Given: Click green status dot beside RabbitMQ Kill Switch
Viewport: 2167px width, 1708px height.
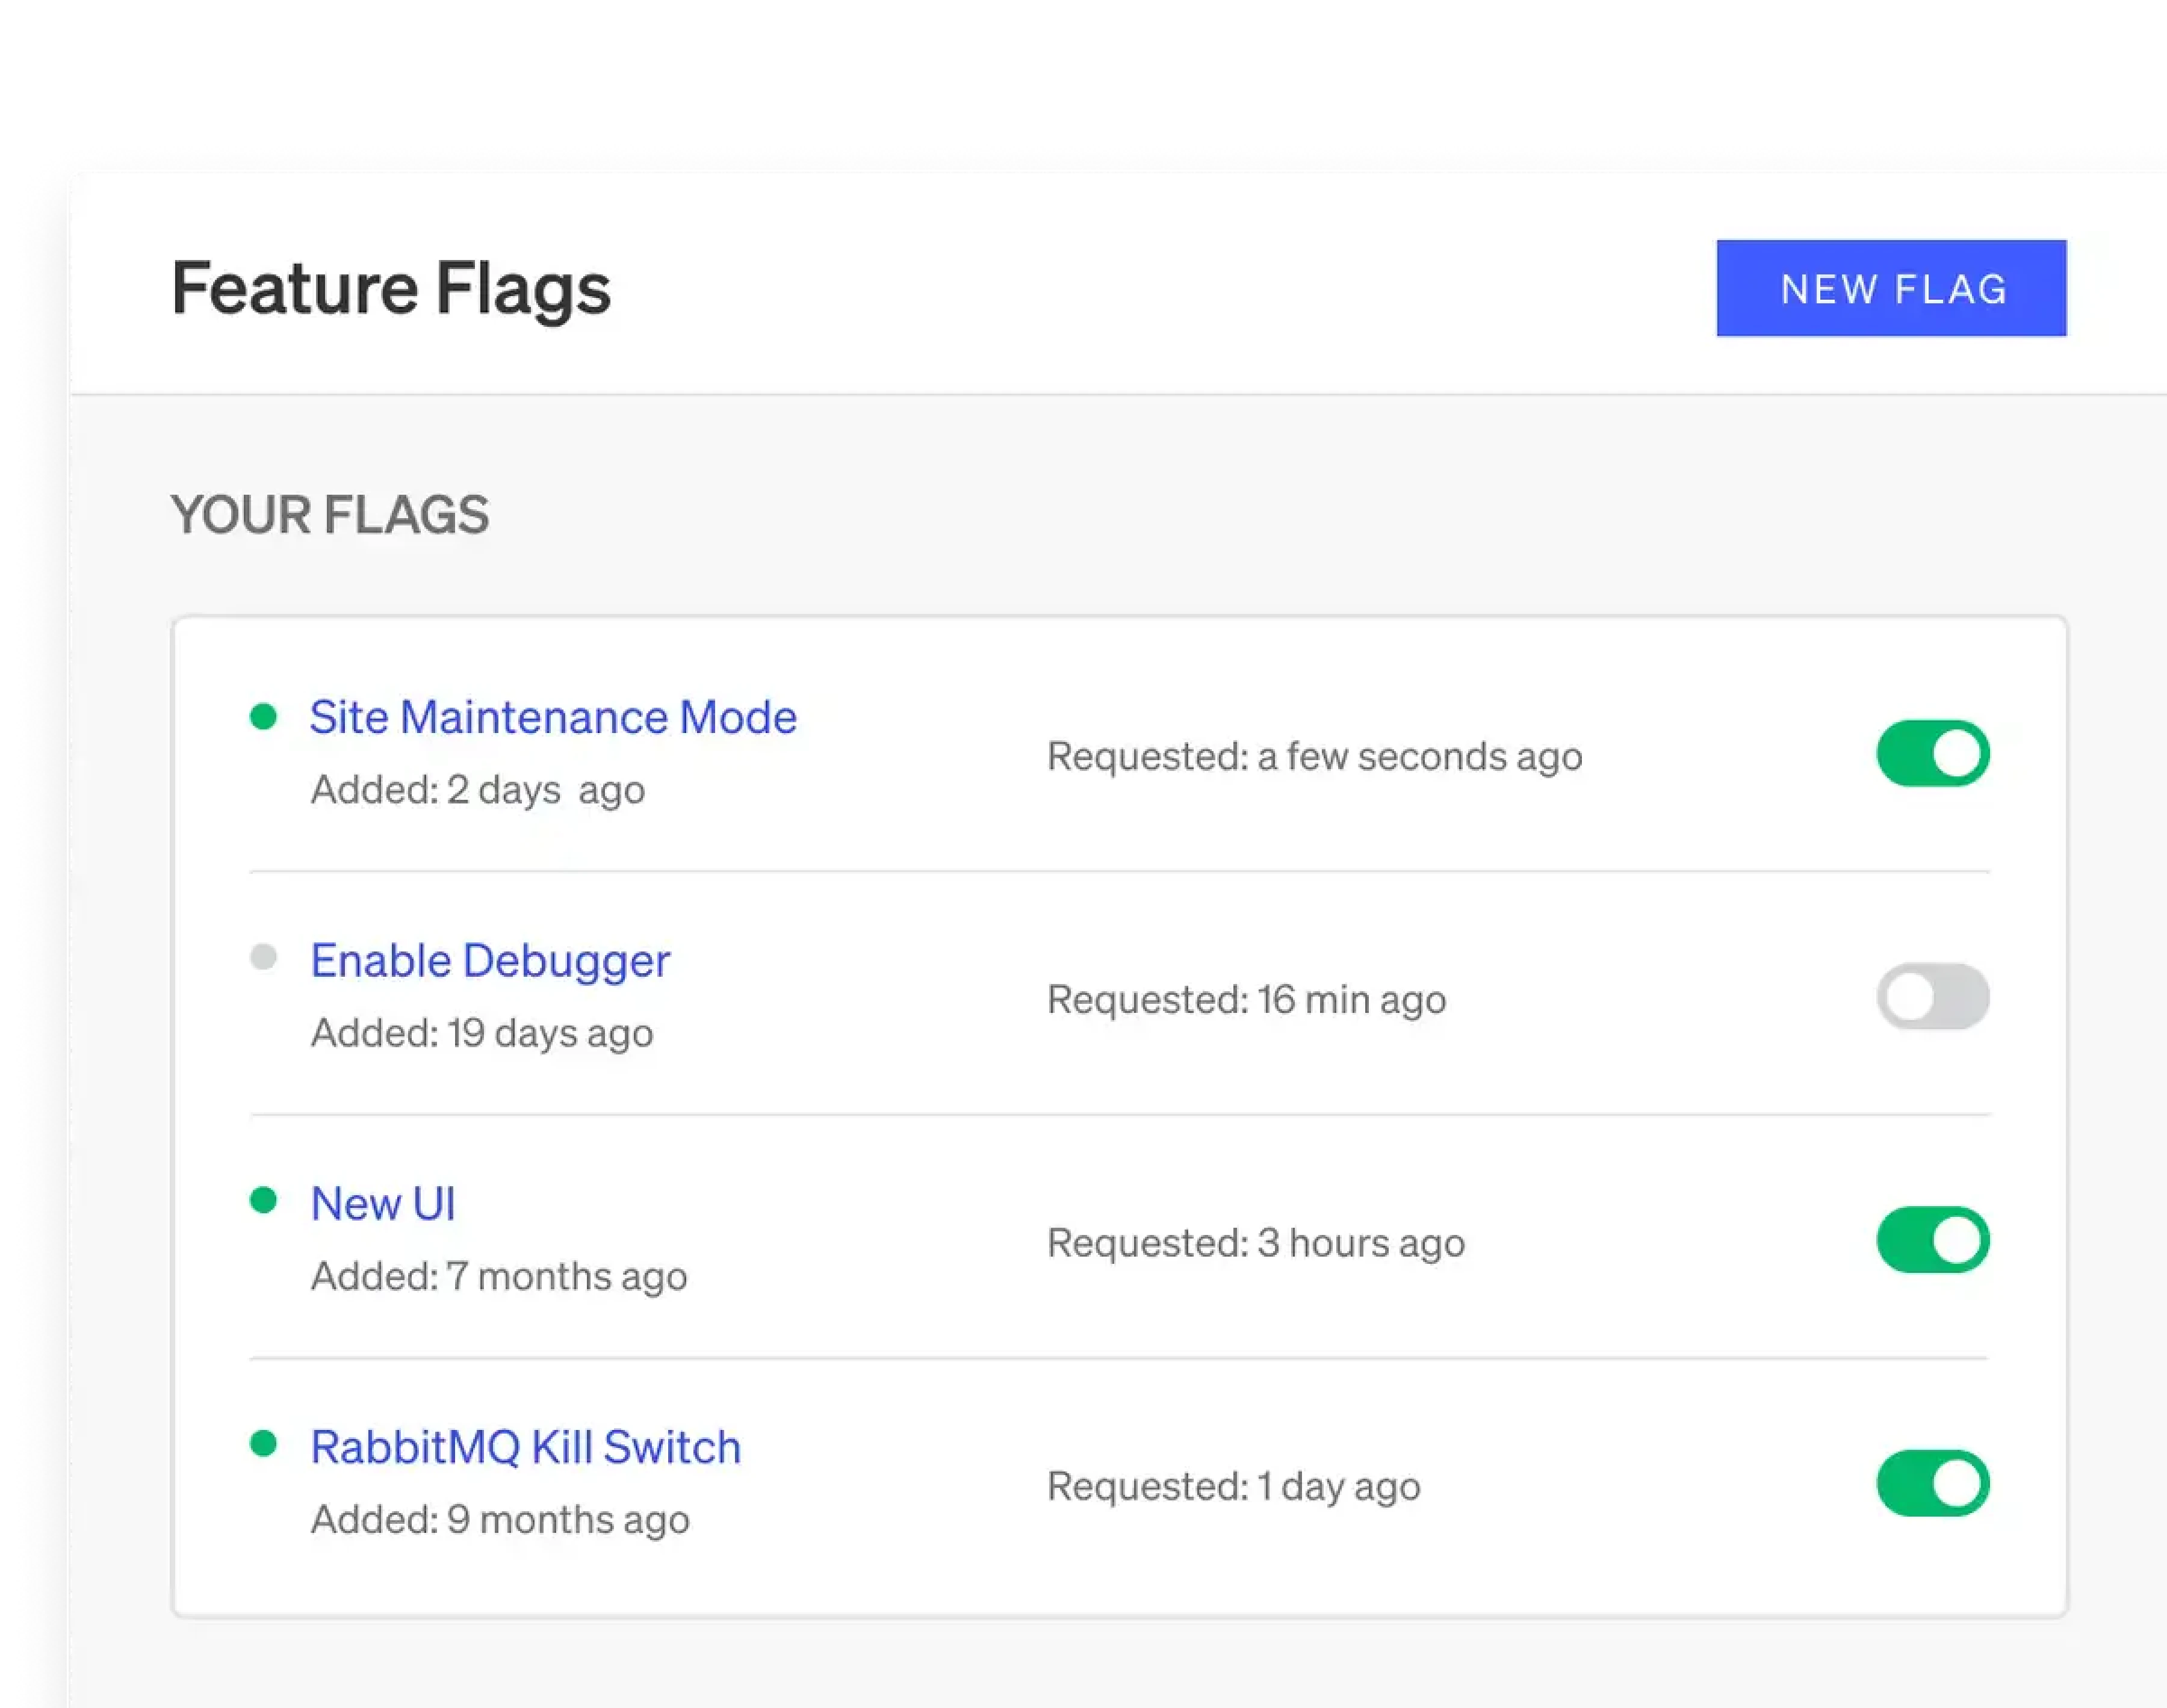Looking at the screenshot, I should pos(263,1443).
